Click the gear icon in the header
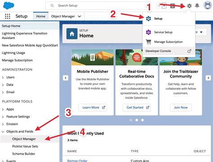 point(189,6)
